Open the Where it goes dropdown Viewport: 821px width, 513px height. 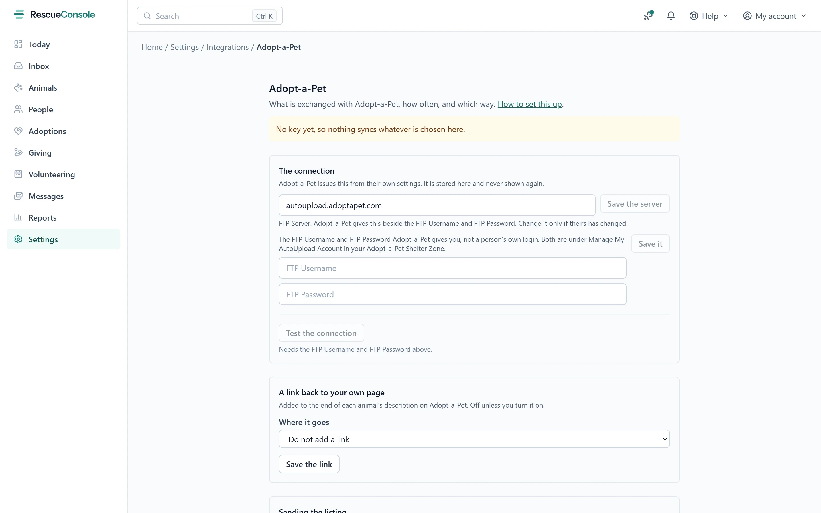pyautogui.click(x=474, y=439)
